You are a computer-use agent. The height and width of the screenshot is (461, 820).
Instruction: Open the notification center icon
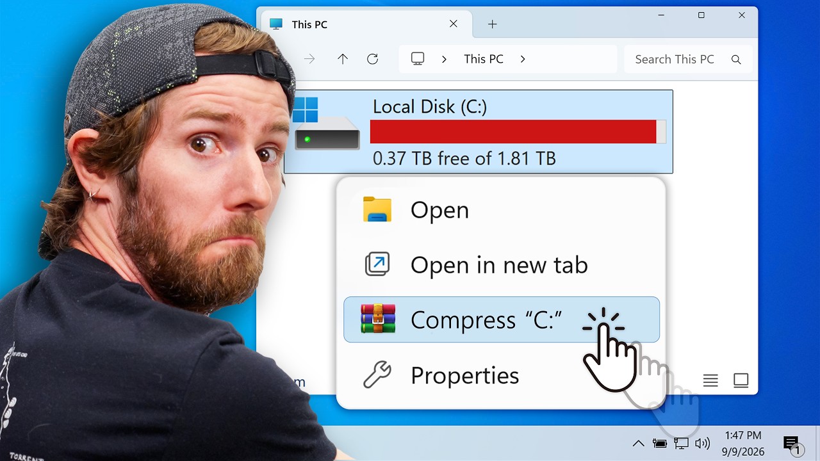tap(793, 444)
